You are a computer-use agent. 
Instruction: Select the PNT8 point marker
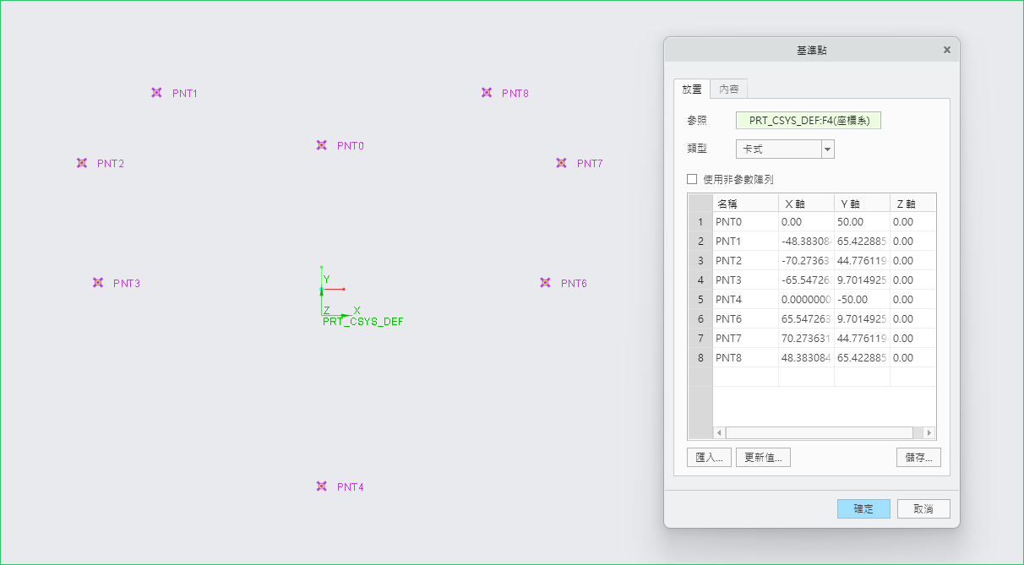(x=487, y=93)
